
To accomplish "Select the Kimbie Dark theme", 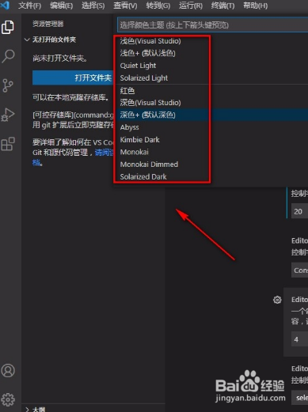I will pos(139,139).
